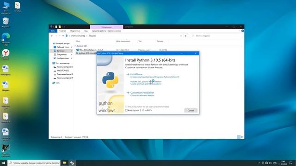The width and height of the screenshot is (296, 166).
Task: Open the Файл tab in Explorer
Action: [x=53, y=31]
